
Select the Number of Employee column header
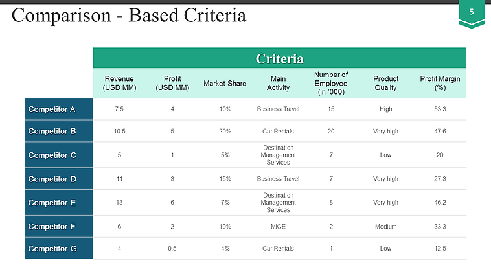coord(331,83)
